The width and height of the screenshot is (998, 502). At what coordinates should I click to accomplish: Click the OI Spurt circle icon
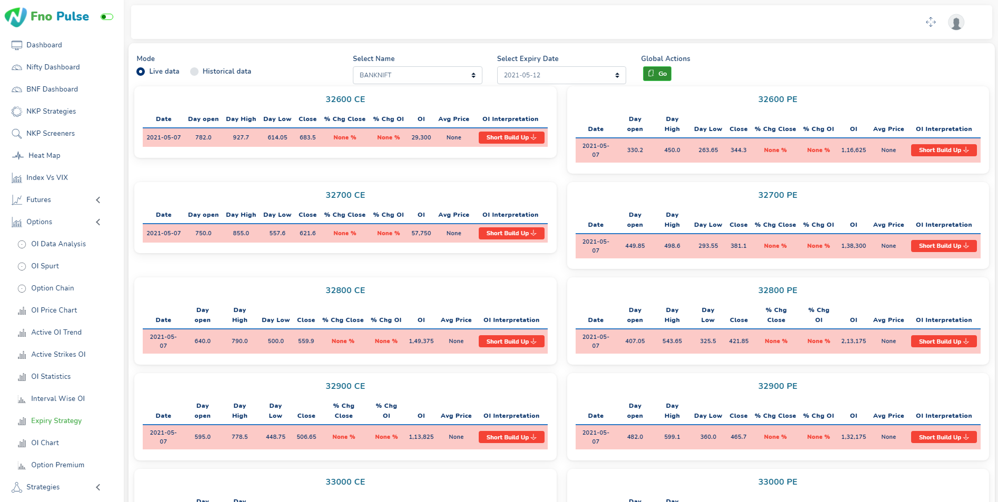click(22, 266)
